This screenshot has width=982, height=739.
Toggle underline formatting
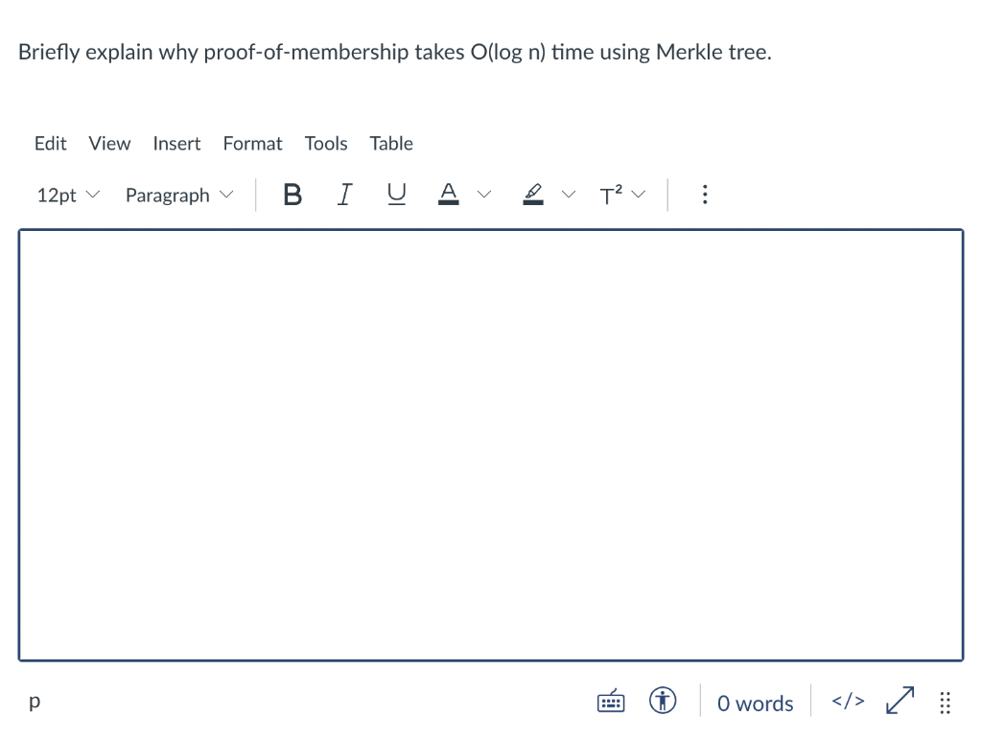[396, 194]
